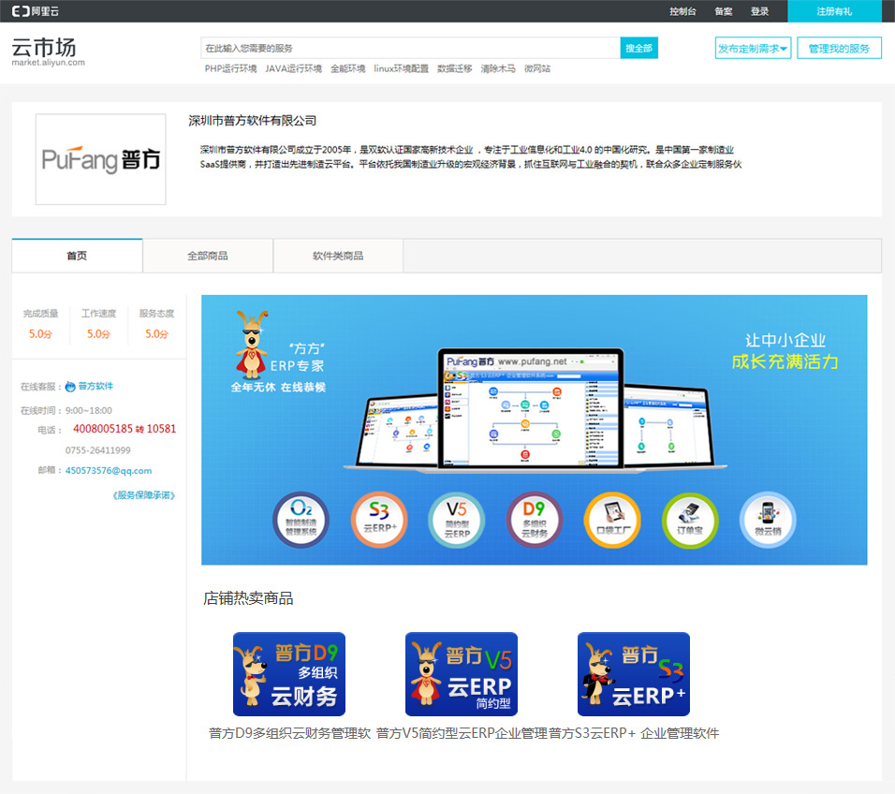Click the blue online customer service chat icon
This screenshot has height=794, width=895.
(70, 386)
